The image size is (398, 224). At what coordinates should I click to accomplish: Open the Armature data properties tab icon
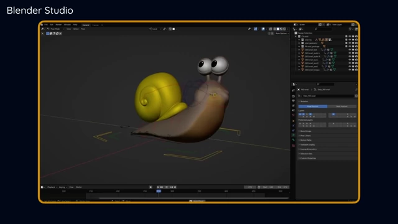click(294, 135)
